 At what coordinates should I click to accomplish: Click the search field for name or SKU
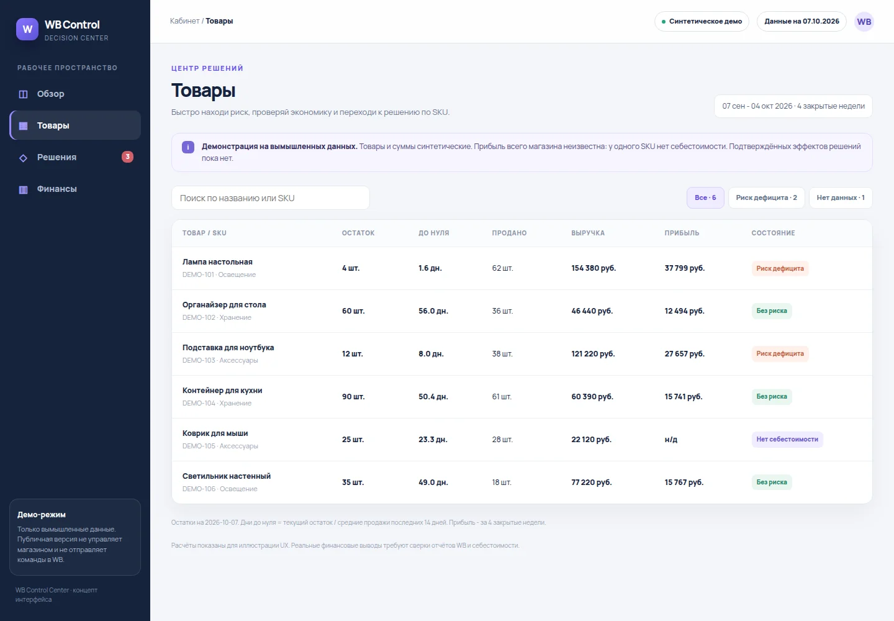[x=271, y=198]
